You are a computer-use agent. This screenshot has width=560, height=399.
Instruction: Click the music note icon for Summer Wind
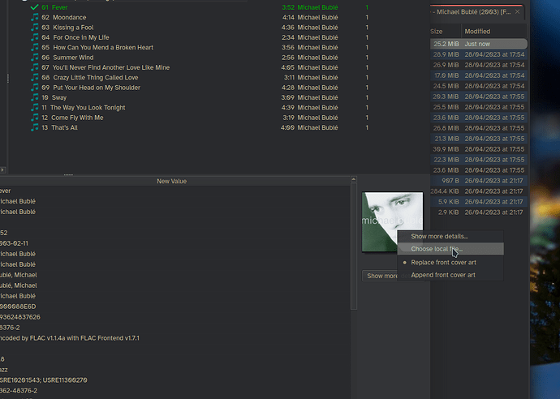[x=34, y=57]
